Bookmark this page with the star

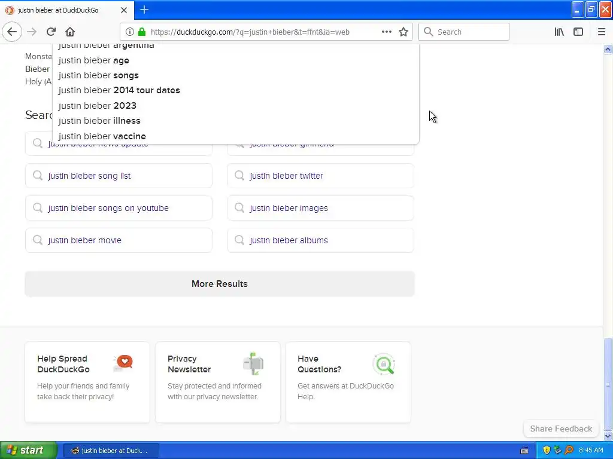click(x=403, y=32)
